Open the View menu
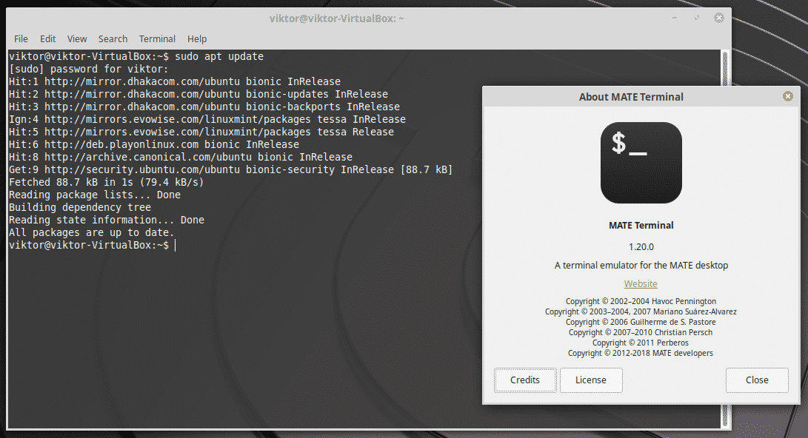 point(77,39)
